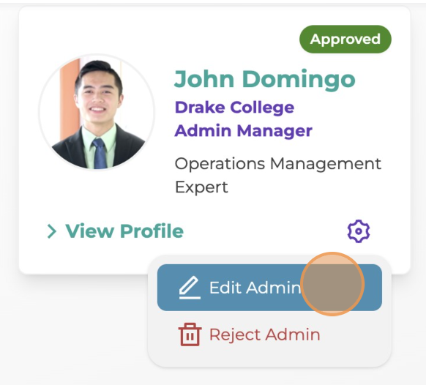Click the John Domingo name heading

pos(265,79)
